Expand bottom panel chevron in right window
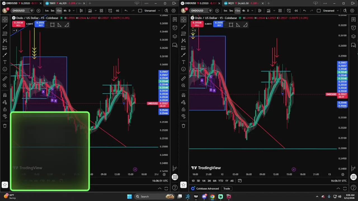This screenshot has height=201, width=358. click(338, 188)
